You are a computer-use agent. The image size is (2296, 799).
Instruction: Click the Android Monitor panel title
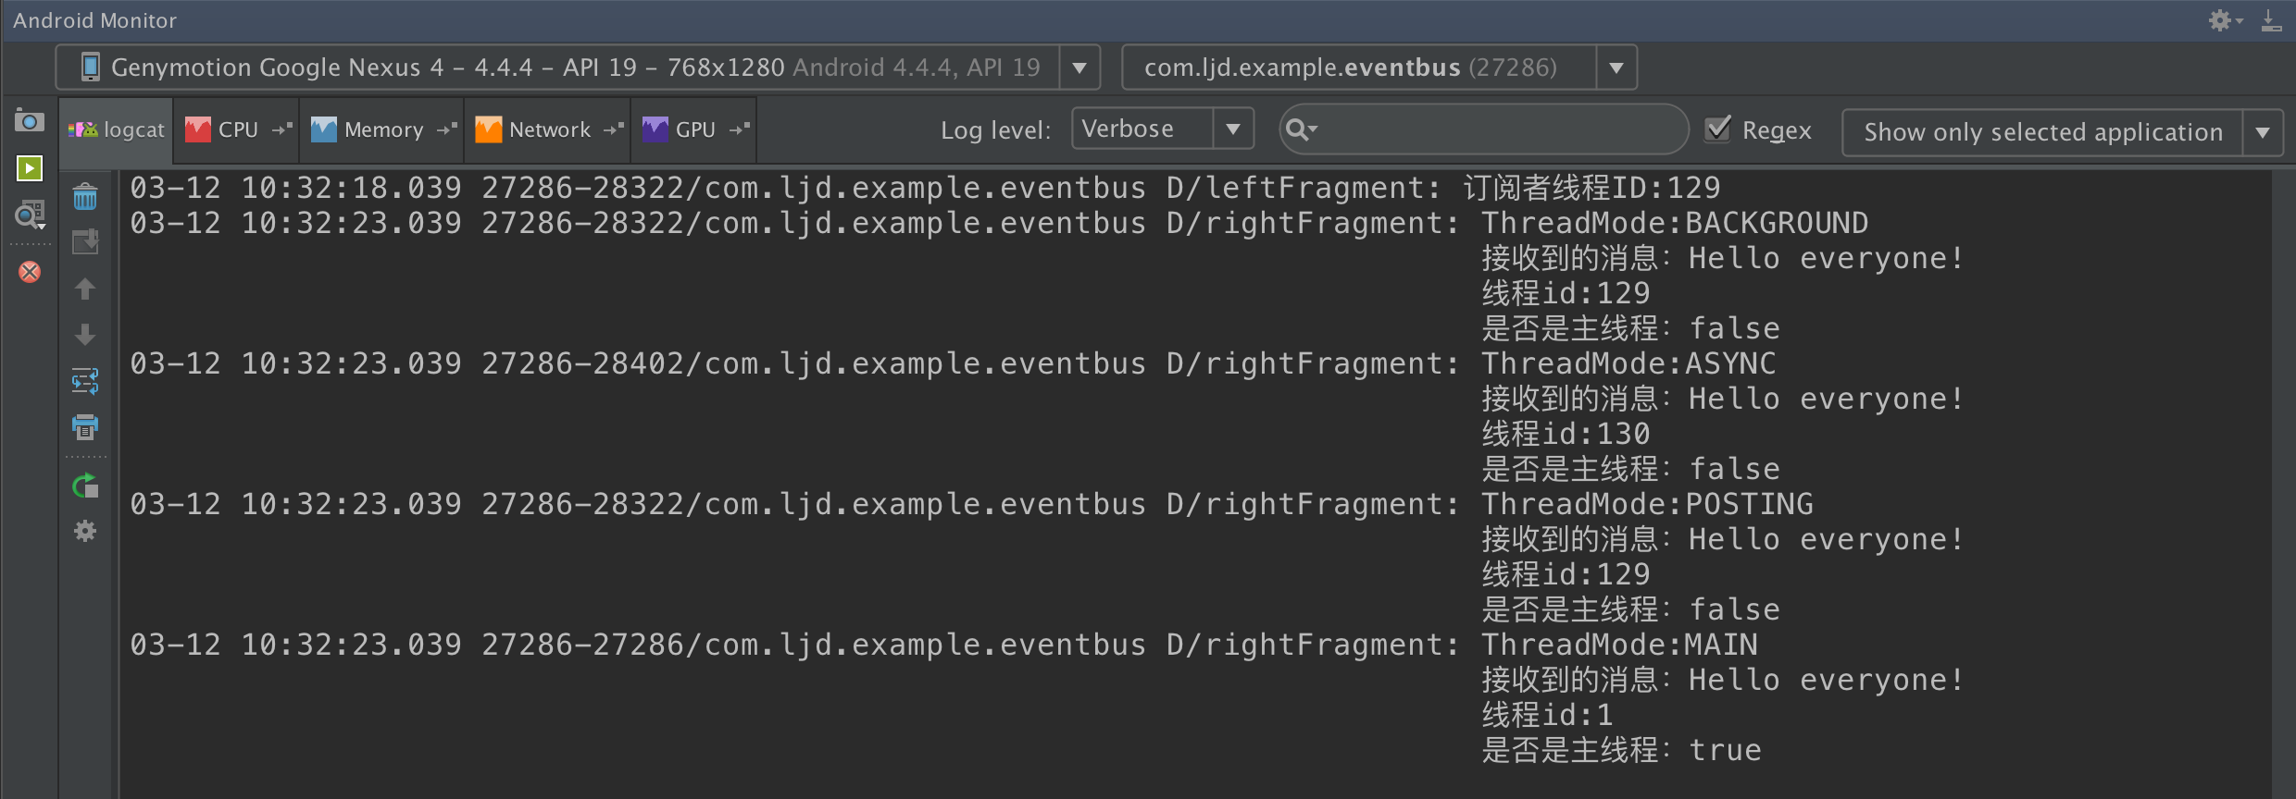pos(94,20)
